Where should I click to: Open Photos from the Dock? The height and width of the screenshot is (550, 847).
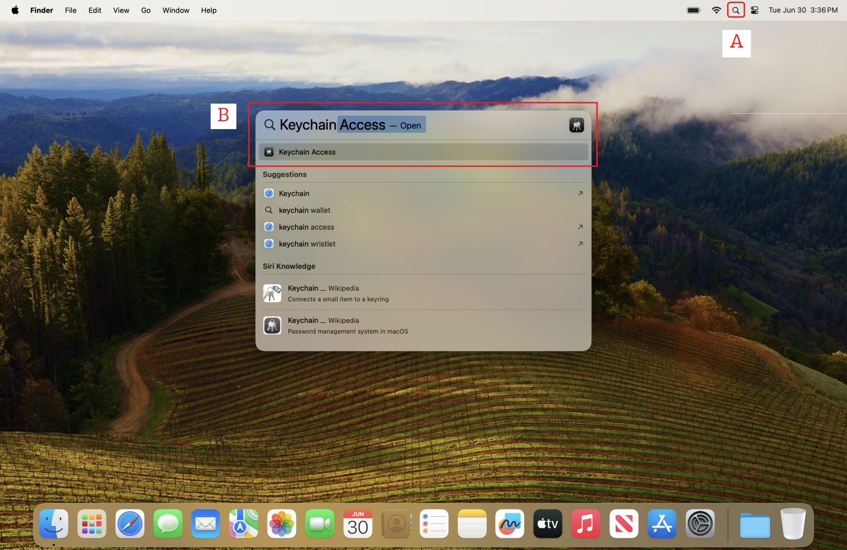coord(282,524)
